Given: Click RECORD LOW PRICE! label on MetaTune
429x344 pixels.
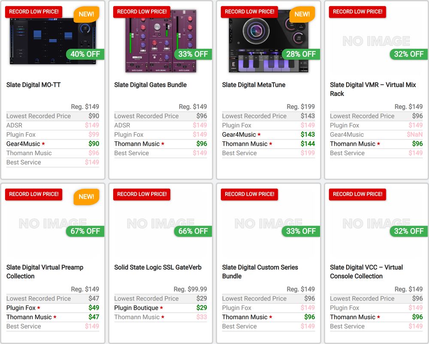Looking at the screenshot, I should pos(250,12).
